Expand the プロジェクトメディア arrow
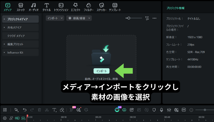Image resolution: width=214 pixels, height=122 pixels. coord(4,19)
